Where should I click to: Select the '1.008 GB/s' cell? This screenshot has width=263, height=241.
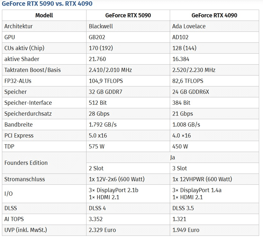(186, 125)
